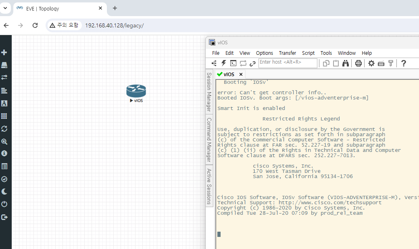Image resolution: width=419 pixels, height=249 pixels.
Task: Focus the Enter host input field
Action: tap(288, 63)
